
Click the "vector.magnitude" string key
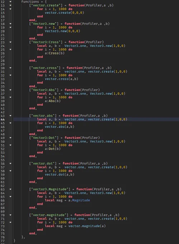coord(49,215)
